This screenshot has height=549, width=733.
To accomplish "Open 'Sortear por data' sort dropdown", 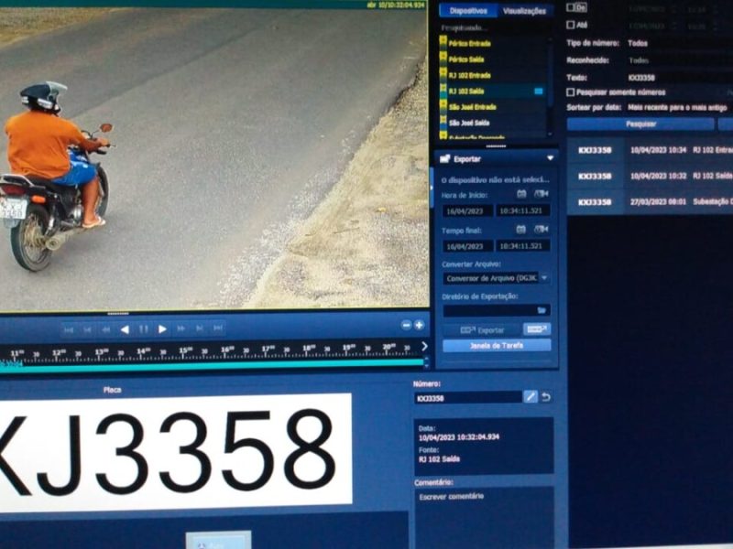I will 678,106.
